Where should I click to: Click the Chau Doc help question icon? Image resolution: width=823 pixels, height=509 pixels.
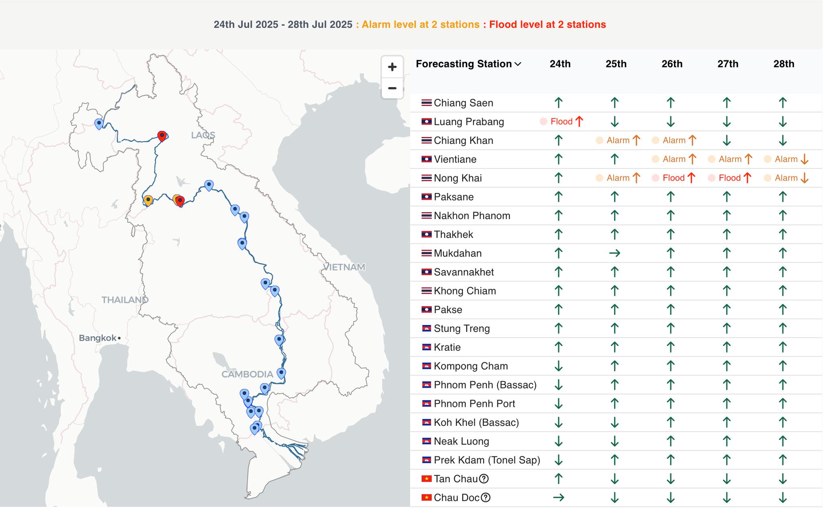tap(485, 497)
